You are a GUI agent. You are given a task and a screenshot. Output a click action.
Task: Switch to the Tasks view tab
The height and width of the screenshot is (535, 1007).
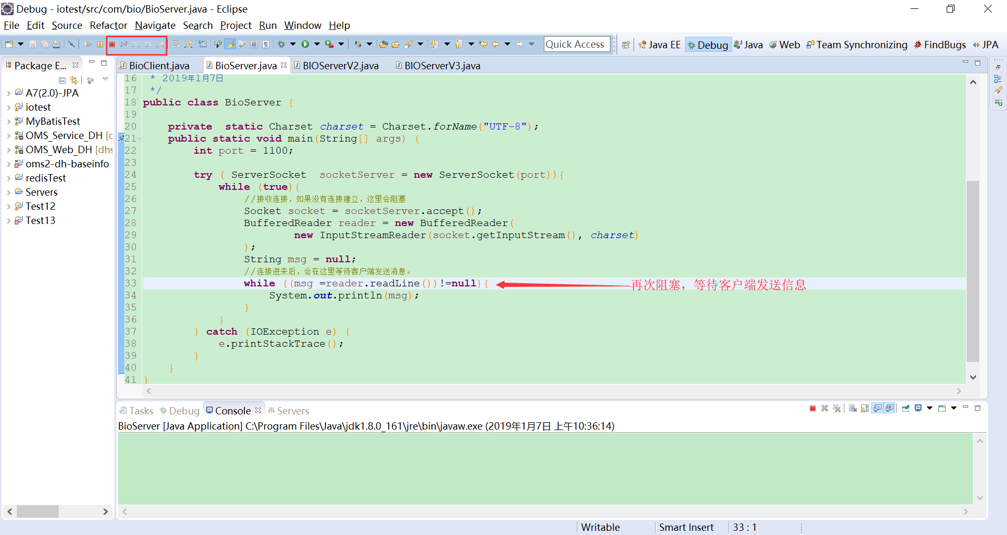(136, 411)
